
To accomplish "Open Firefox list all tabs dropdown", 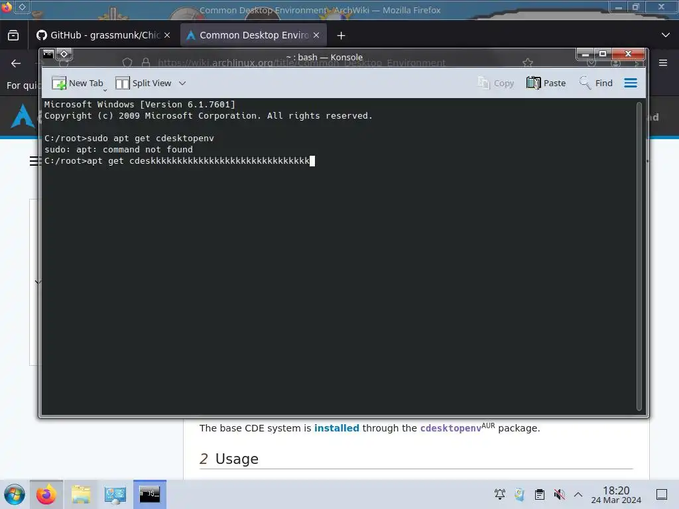I will pos(666,35).
